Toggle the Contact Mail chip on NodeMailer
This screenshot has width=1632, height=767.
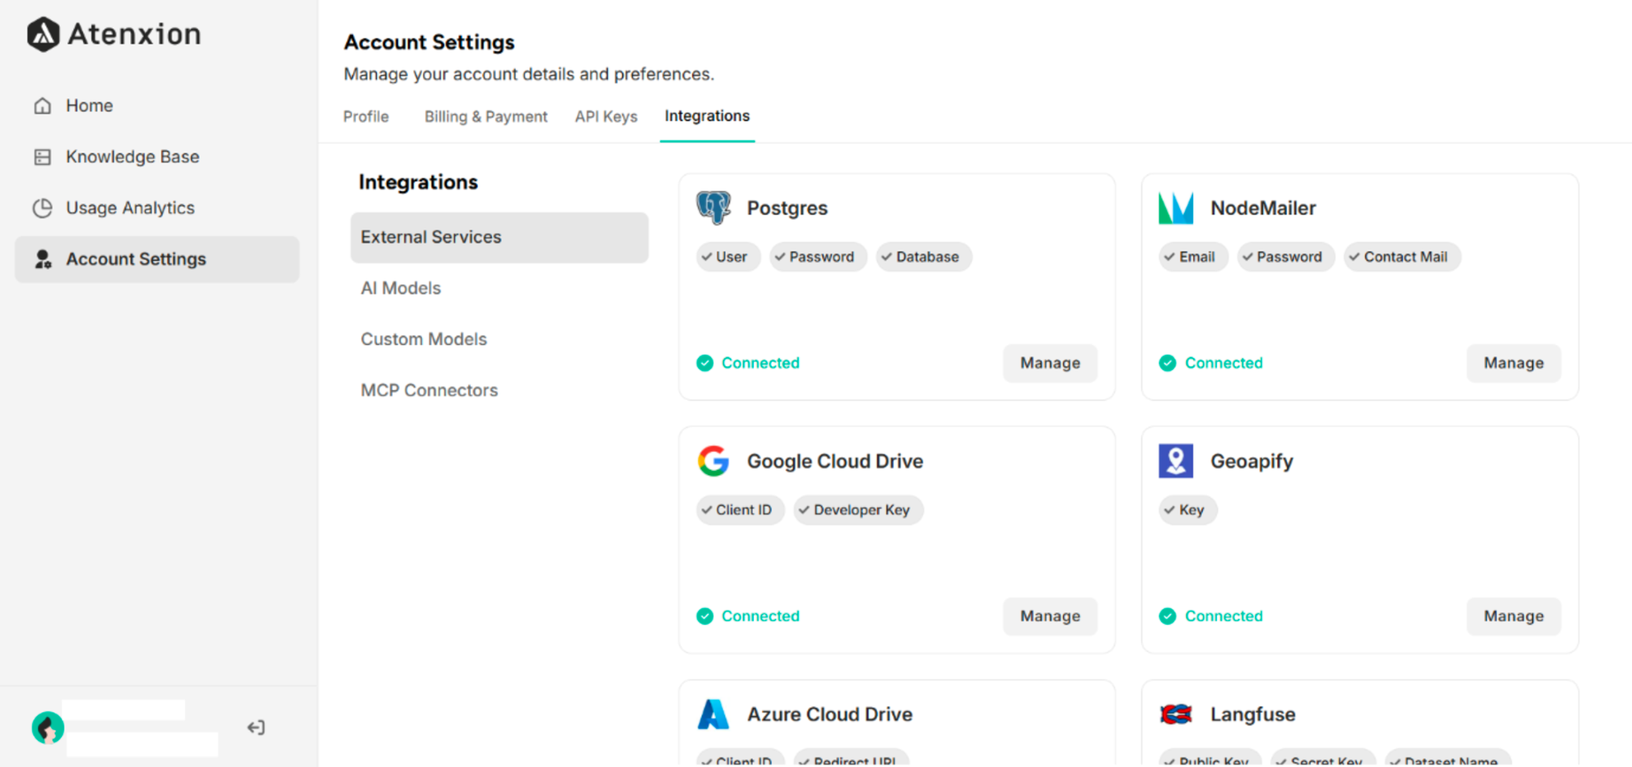[x=1402, y=257]
